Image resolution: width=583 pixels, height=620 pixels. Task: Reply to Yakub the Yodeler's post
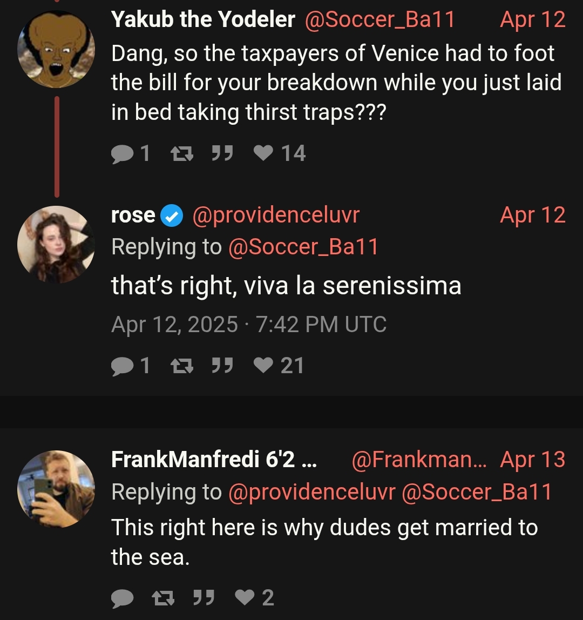coord(123,154)
